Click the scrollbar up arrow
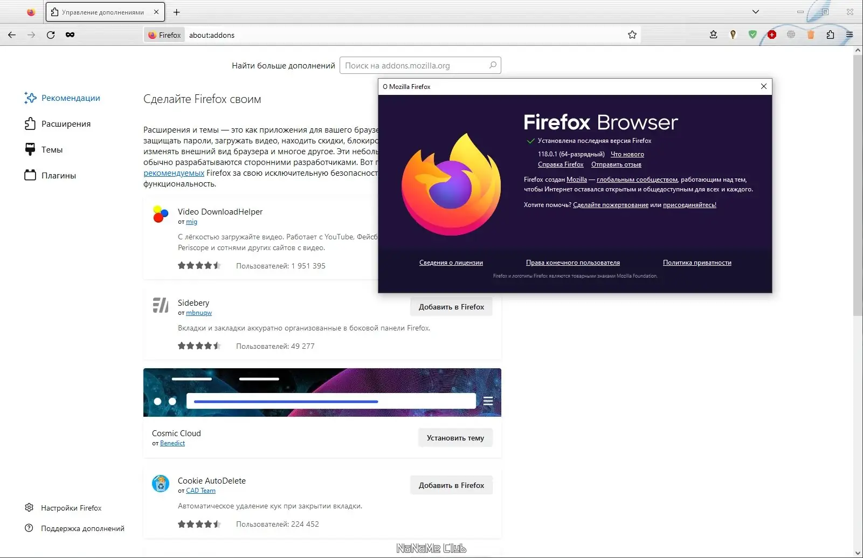Image resolution: width=863 pixels, height=558 pixels. coord(858,50)
